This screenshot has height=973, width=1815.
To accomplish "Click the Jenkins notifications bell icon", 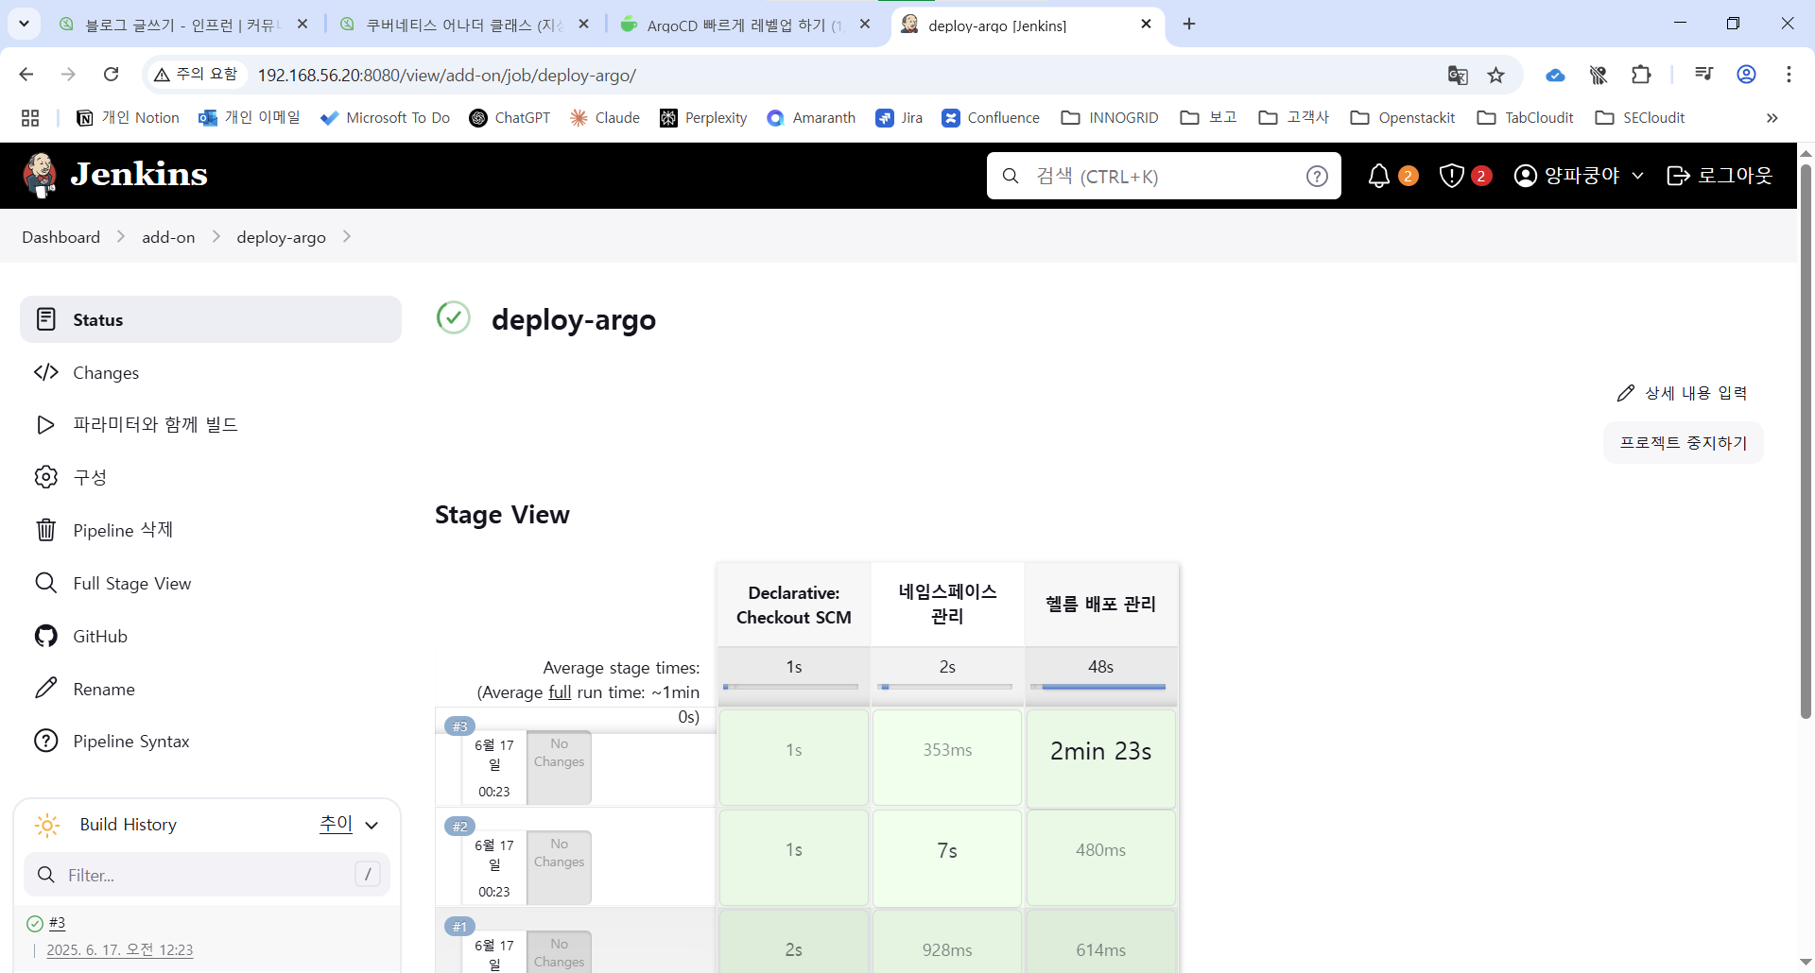I will pyautogui.click(x=1379, y=176).
